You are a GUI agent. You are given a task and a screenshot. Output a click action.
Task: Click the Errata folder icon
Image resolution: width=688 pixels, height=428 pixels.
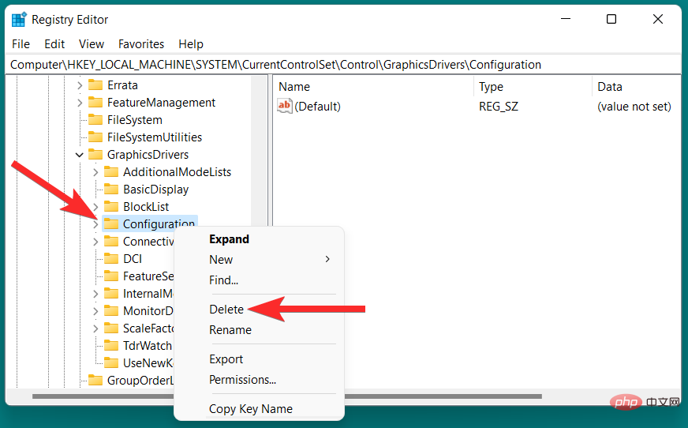tap(95, 84)
